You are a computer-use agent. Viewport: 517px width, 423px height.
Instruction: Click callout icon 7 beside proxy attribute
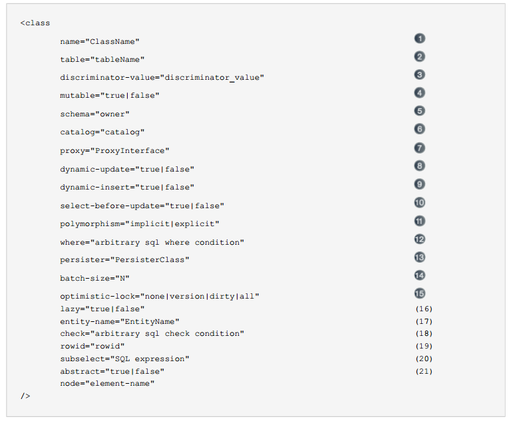tap(419, 148)
